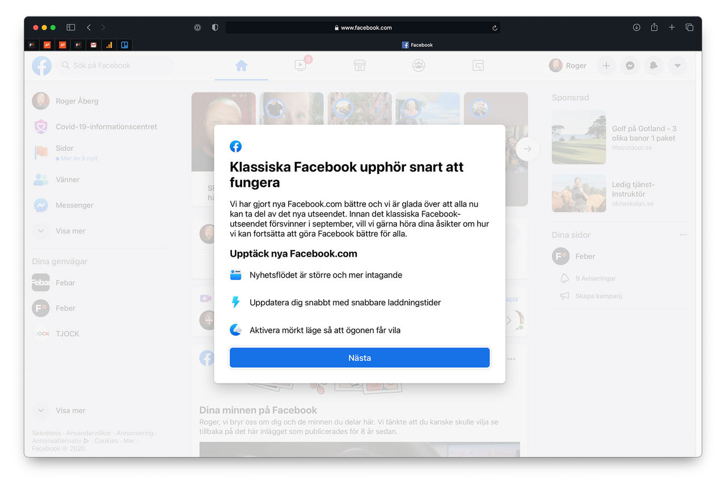
Task: Go back with Safari back arrow
Action: 88,27
